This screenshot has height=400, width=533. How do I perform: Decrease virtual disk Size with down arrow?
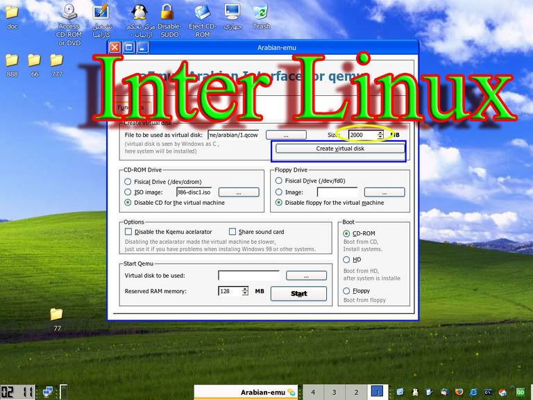tap(380, 137)
